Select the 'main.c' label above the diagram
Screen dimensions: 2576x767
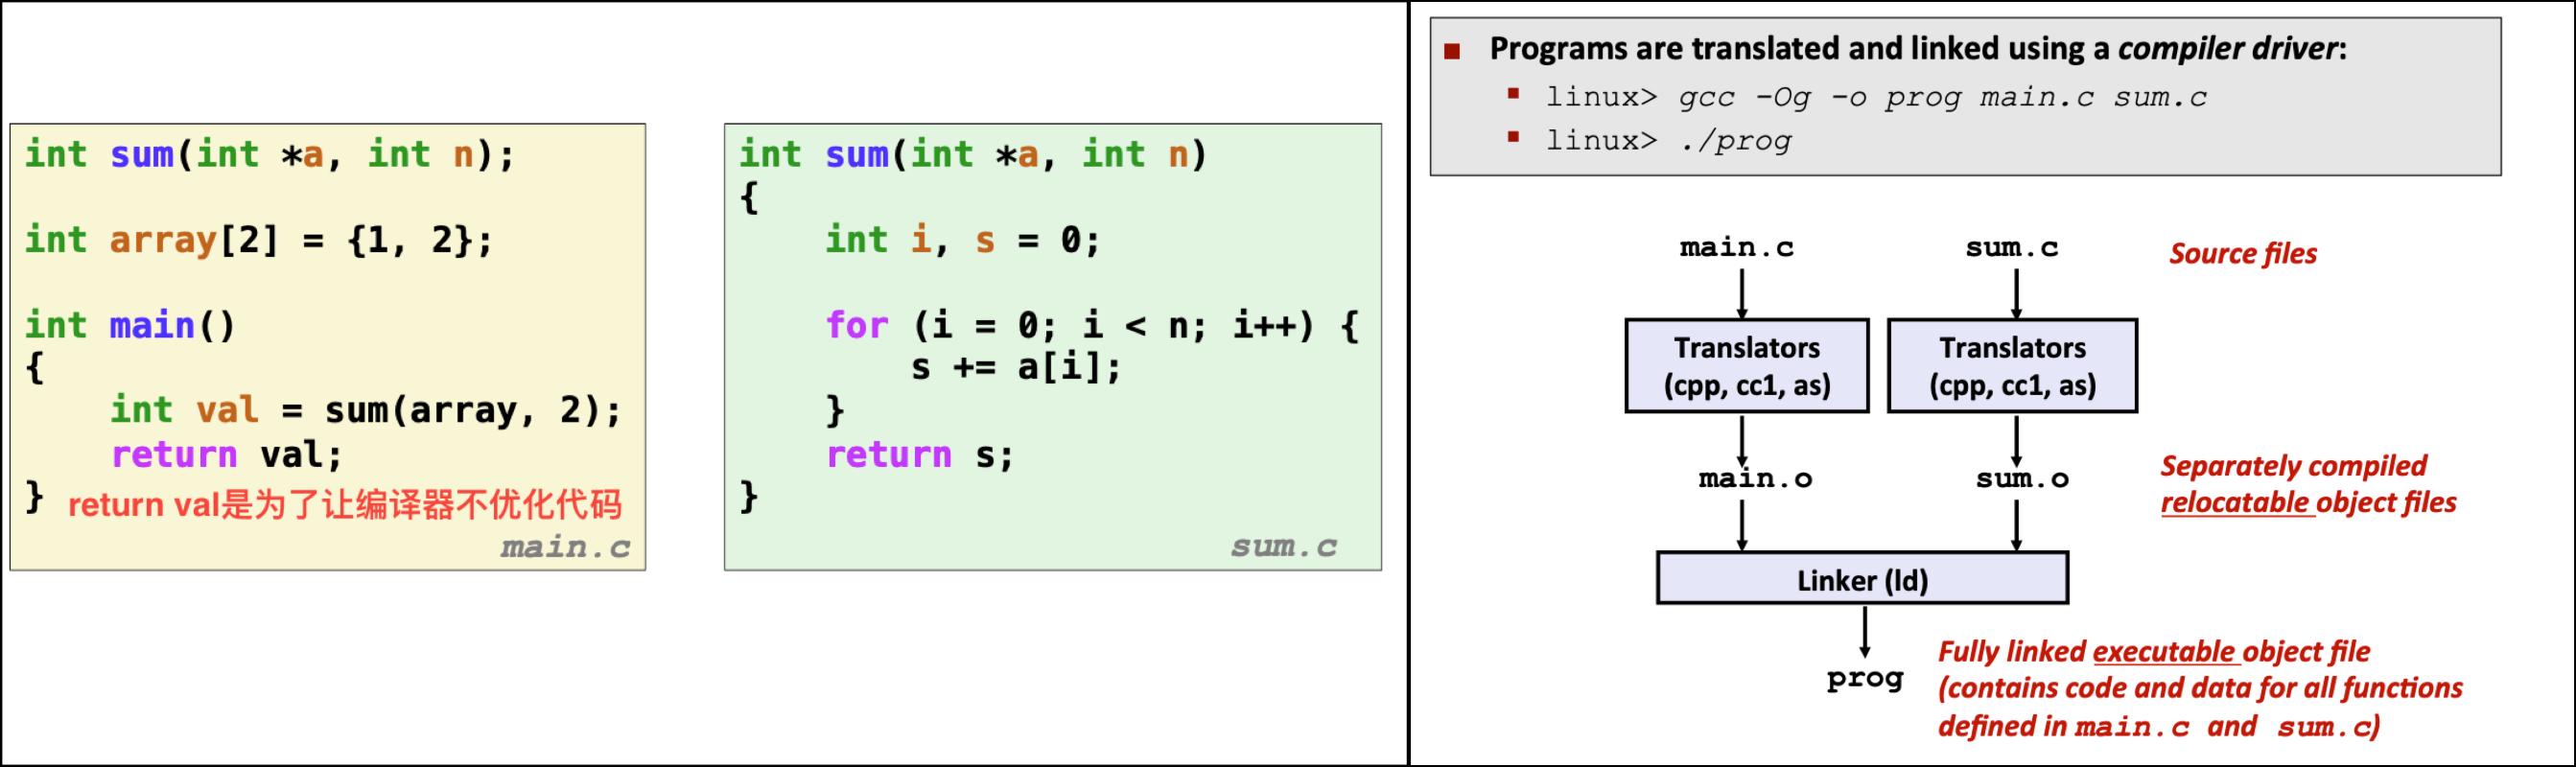[x=1737, y=247]
